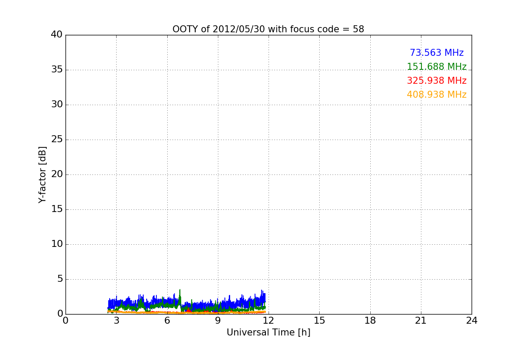
Task: Select the green 151.688 MHz legend label
Action: pyautogui.click(x=437, y=67)
